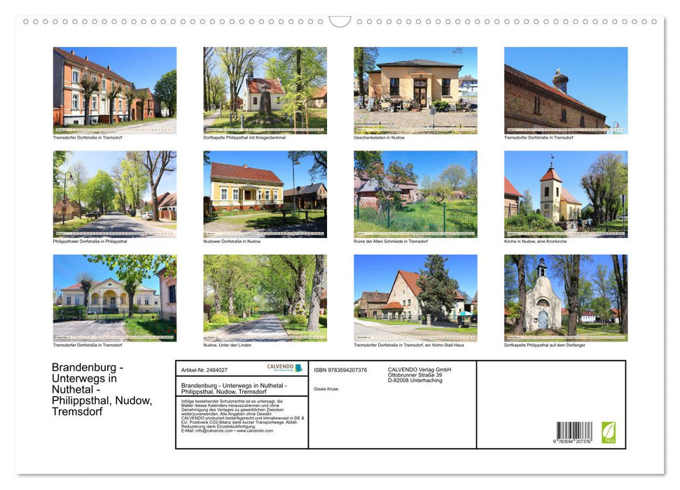Screen dimensions: 680x490
Task: Click caption 'Ruine der Alten Schmiede in Tremsdorf'
Action: [x=391, y=241]
